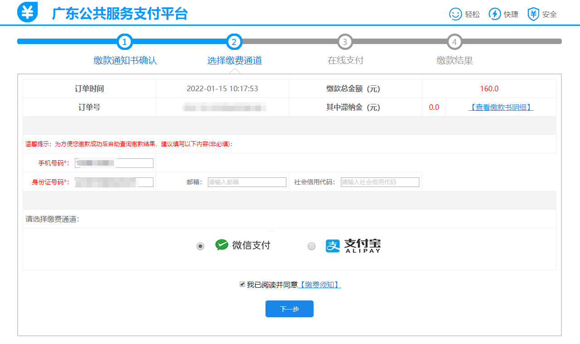Open the 查看缴款书明细 link
This screenshot has height=344, width=580.
click(x=501, y=108)
